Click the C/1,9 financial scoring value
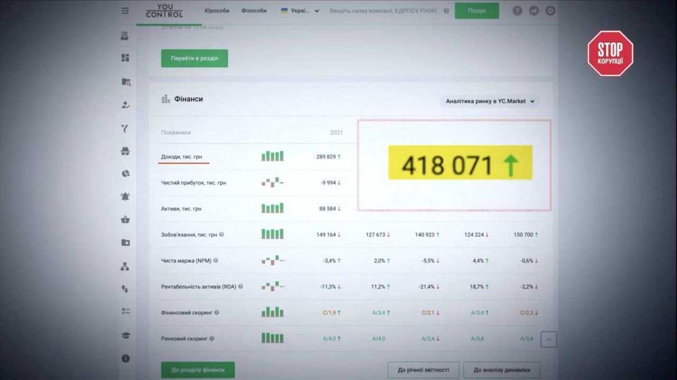This screenshot has height=380, width=677. 330,312
